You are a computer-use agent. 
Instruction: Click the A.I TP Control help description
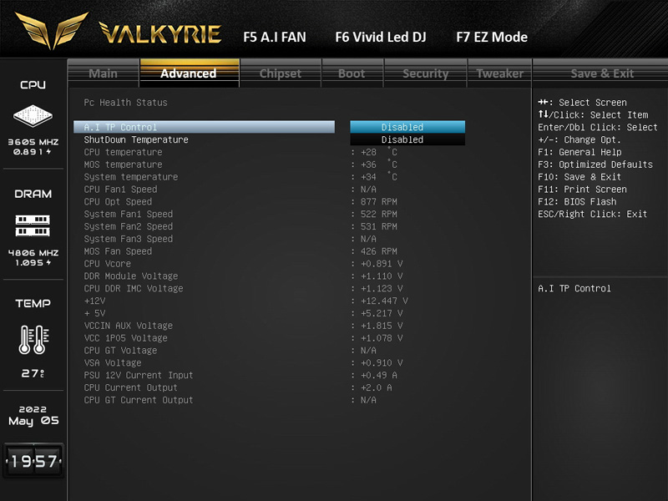pyautogui.click(x=574, y=288)
